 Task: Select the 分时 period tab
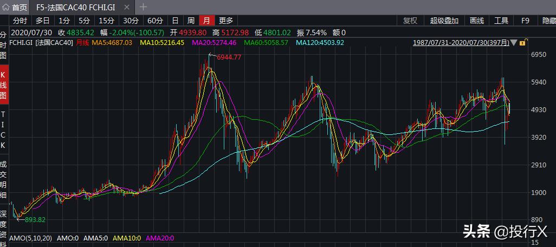point(20,21)
